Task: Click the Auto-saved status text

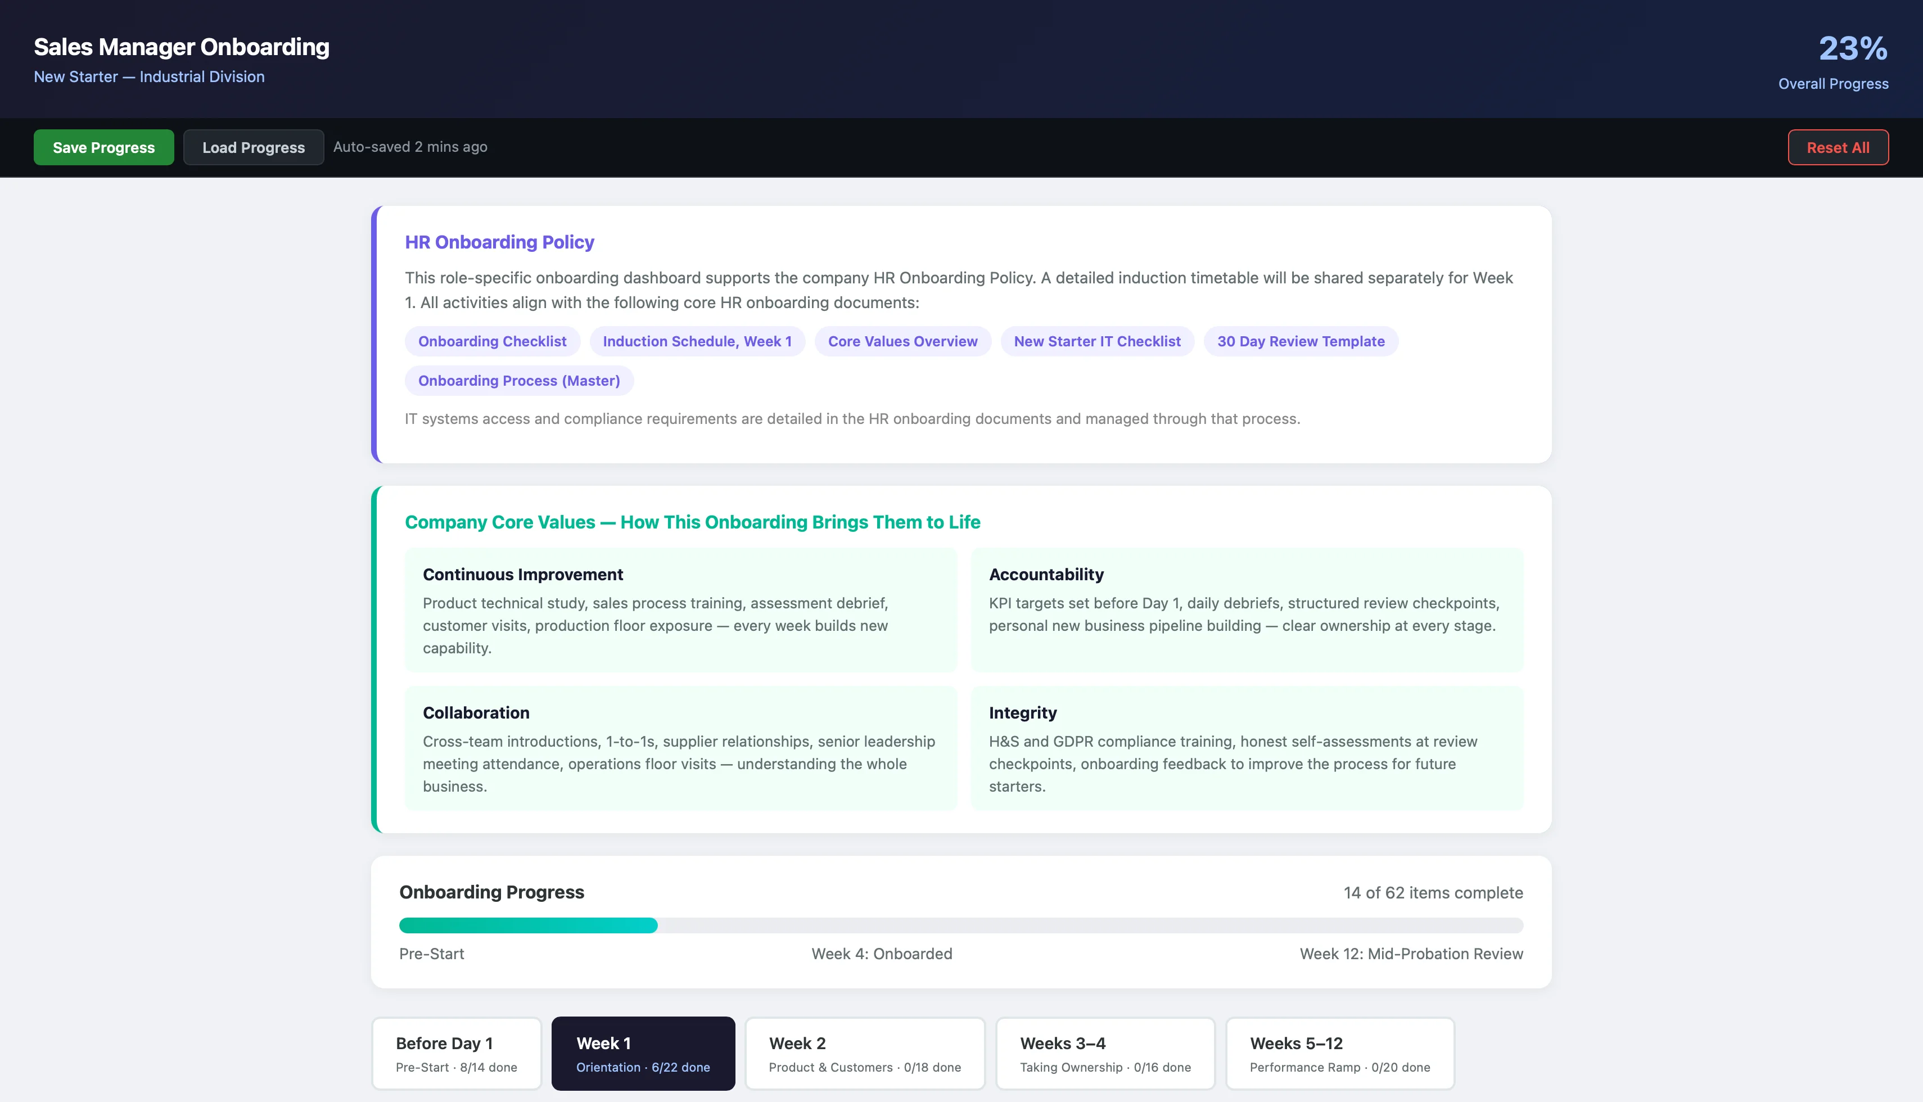Action: (x=410, y=147)
